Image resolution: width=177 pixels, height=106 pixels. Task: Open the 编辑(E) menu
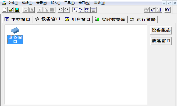click(x=27, y=3)
